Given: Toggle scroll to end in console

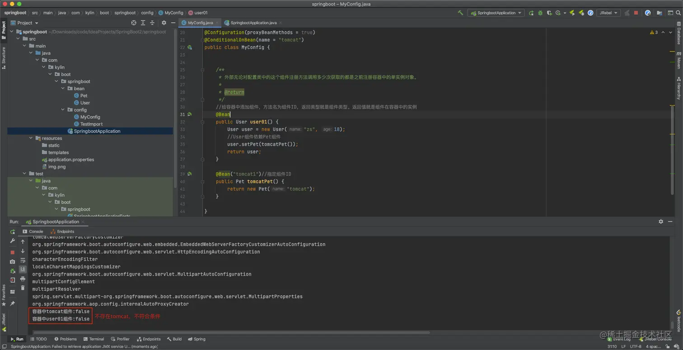Looking at the screenshot, I should point(23,269).
